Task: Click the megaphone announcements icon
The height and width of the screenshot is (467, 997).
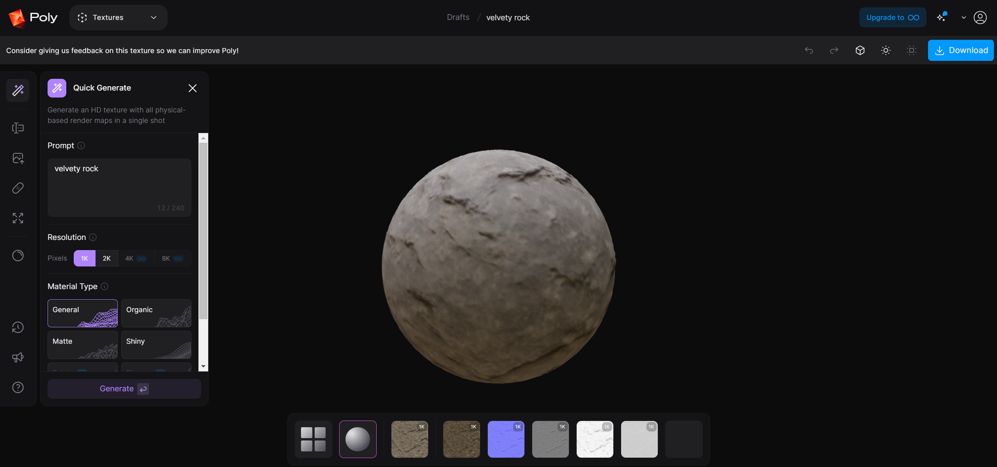Action: pyautogui.click(x=18, y=357)
